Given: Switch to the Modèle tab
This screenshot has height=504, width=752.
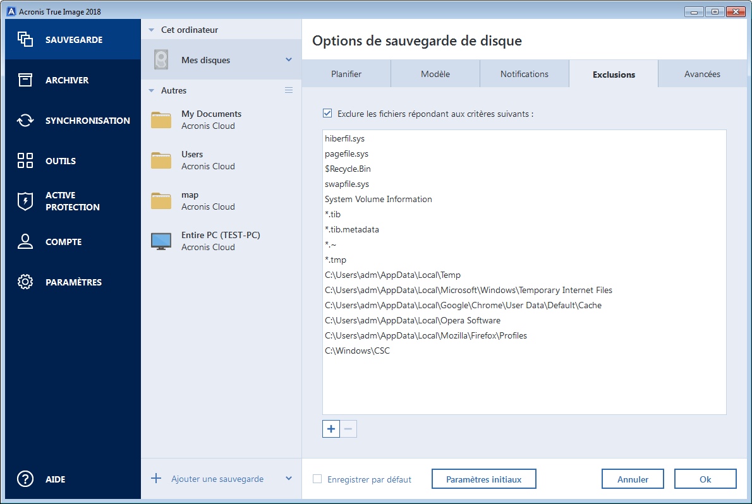Looking at the screenshot, I should [x=435, y=74].
